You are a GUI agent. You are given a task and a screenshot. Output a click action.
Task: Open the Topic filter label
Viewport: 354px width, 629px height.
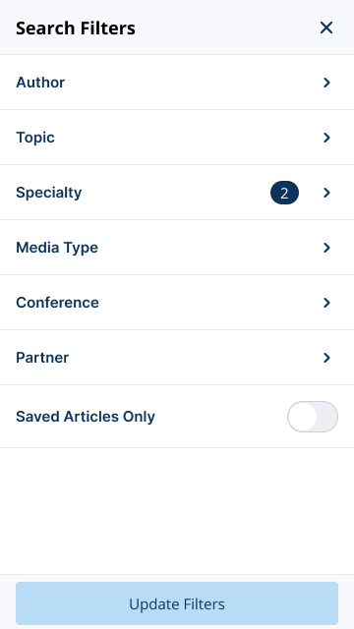tap(35, 138)
